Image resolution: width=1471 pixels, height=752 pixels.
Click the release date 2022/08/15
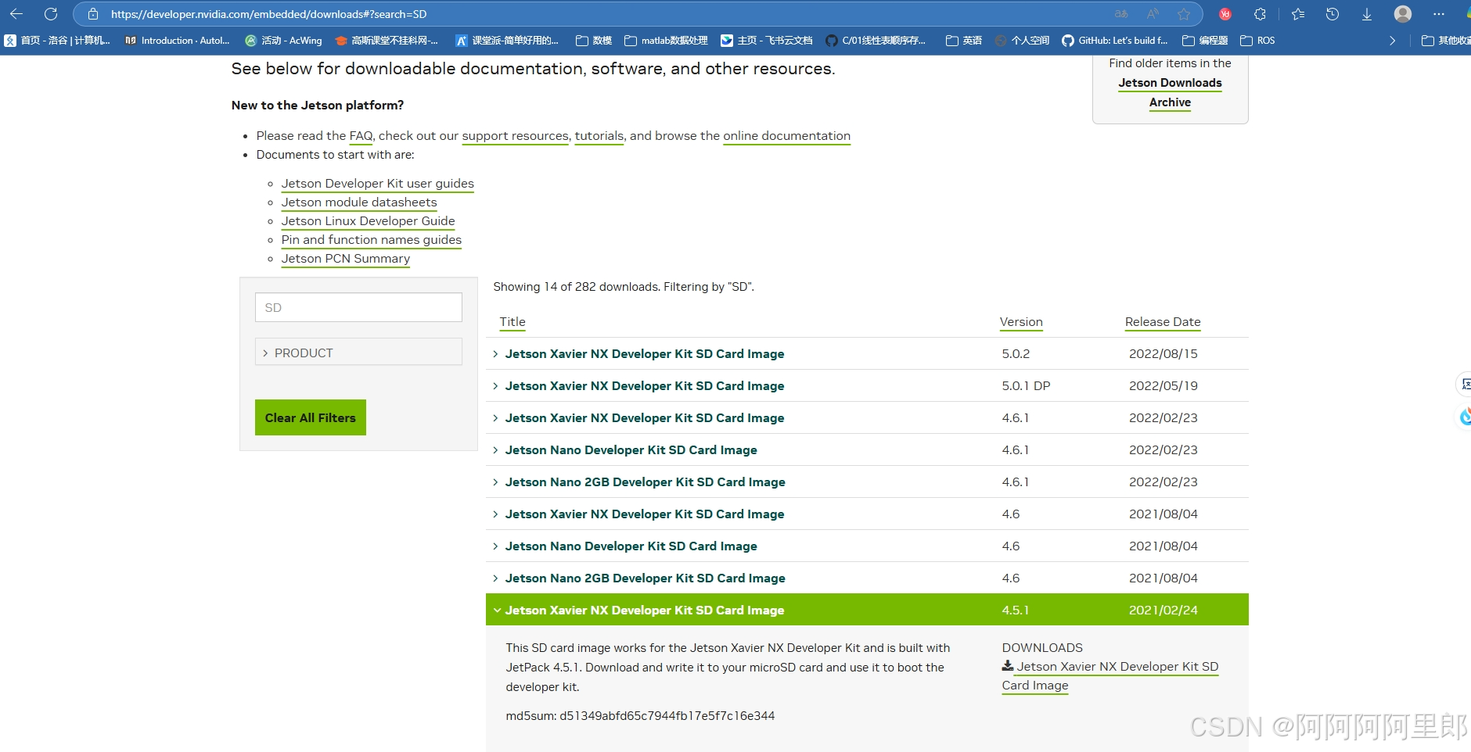[1163, 353]
